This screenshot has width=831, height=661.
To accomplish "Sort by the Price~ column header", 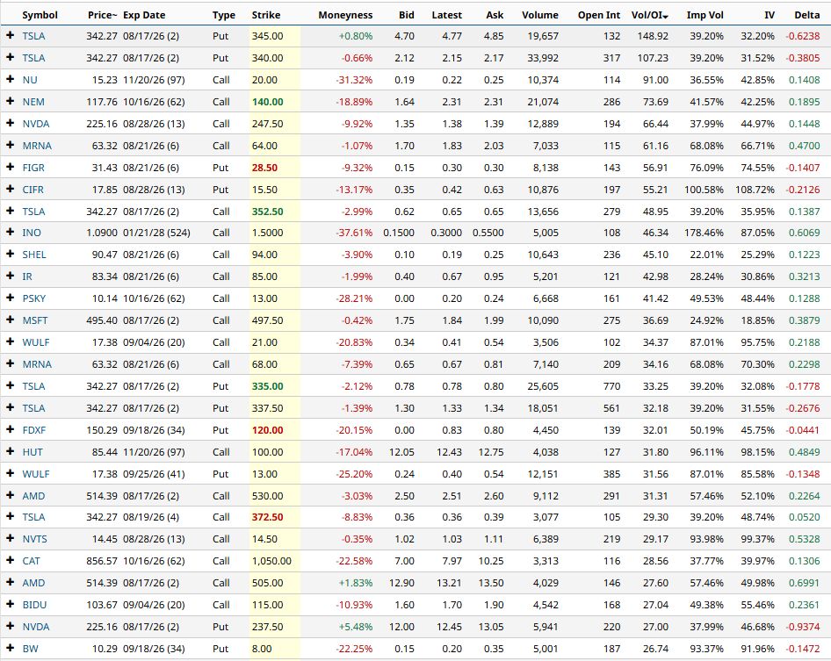I will 102,15.
